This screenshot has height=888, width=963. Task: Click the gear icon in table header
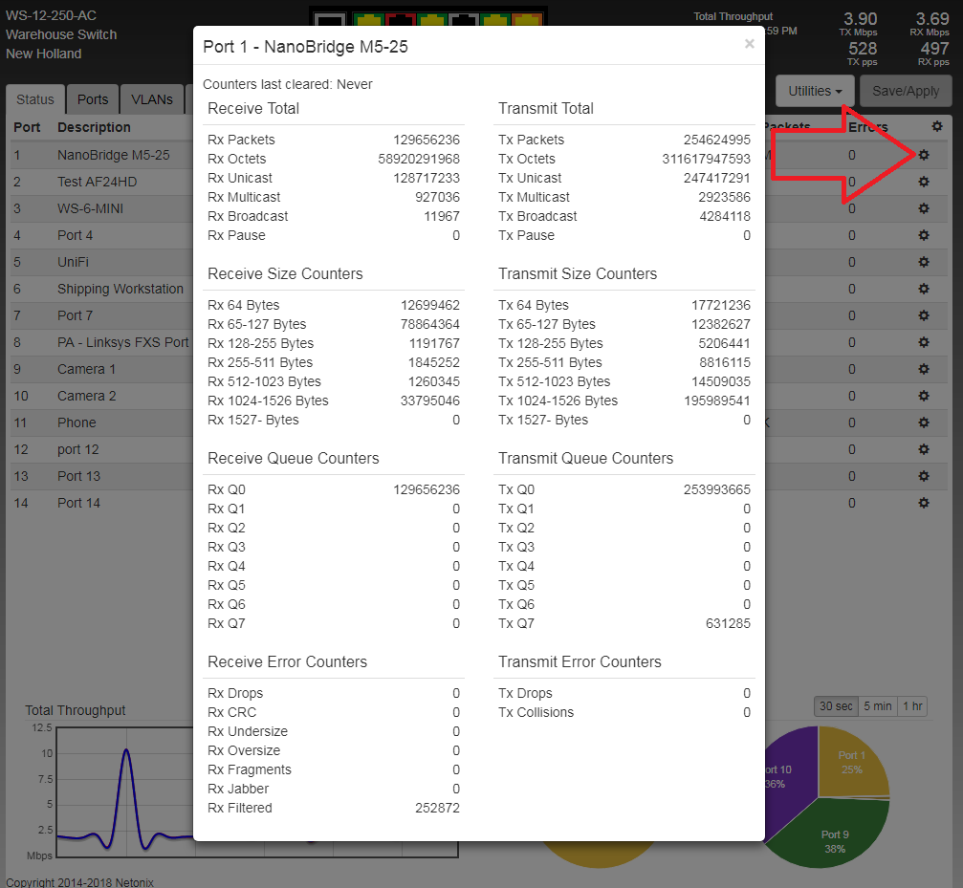tap(936, 126)
